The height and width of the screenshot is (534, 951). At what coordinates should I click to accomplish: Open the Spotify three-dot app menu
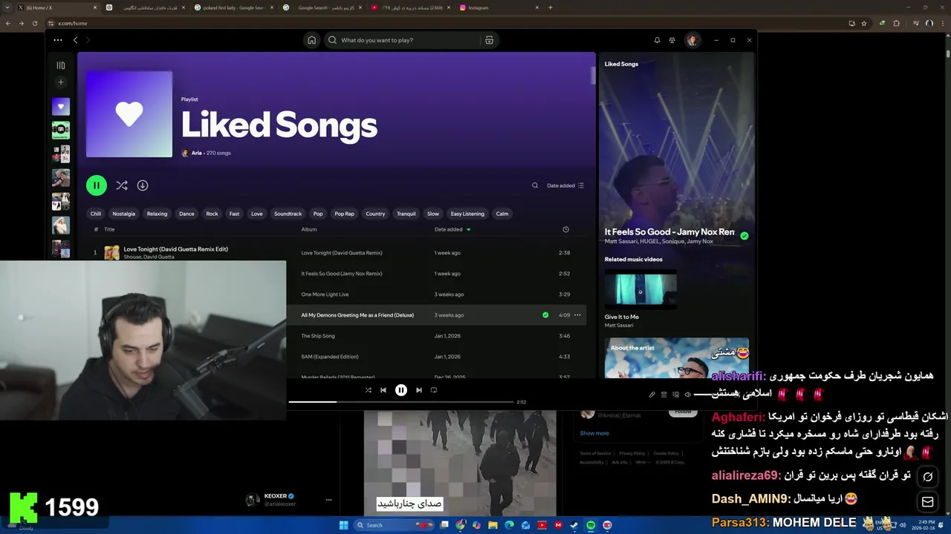point(58,40)
